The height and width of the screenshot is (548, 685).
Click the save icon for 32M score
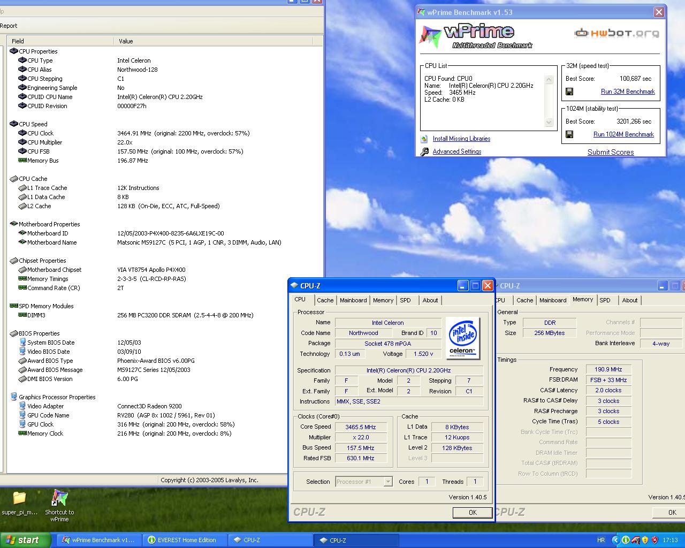pos(569,92)
